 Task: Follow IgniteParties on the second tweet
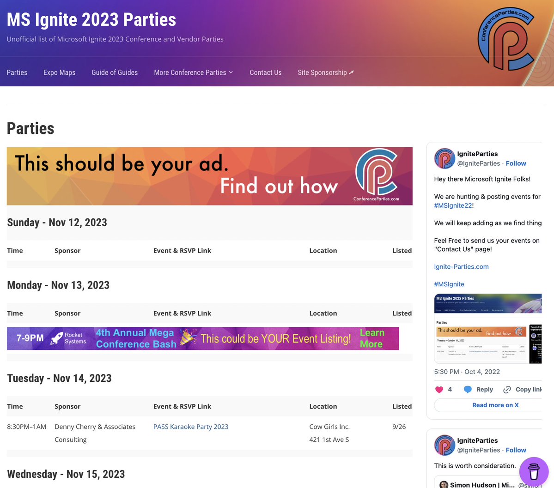(x=516, y=450)
